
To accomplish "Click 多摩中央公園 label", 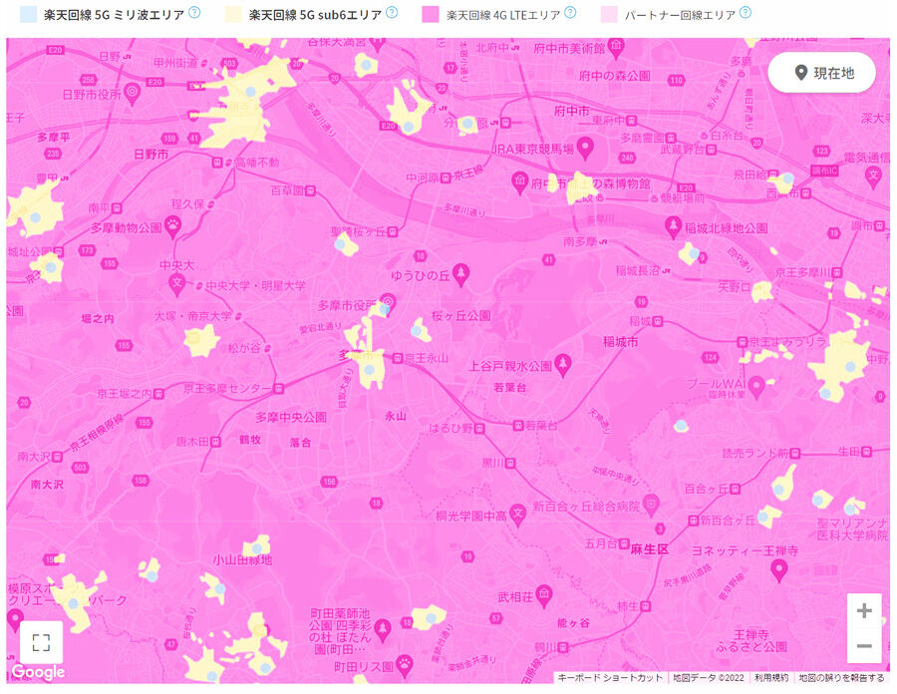I will 291,417.
